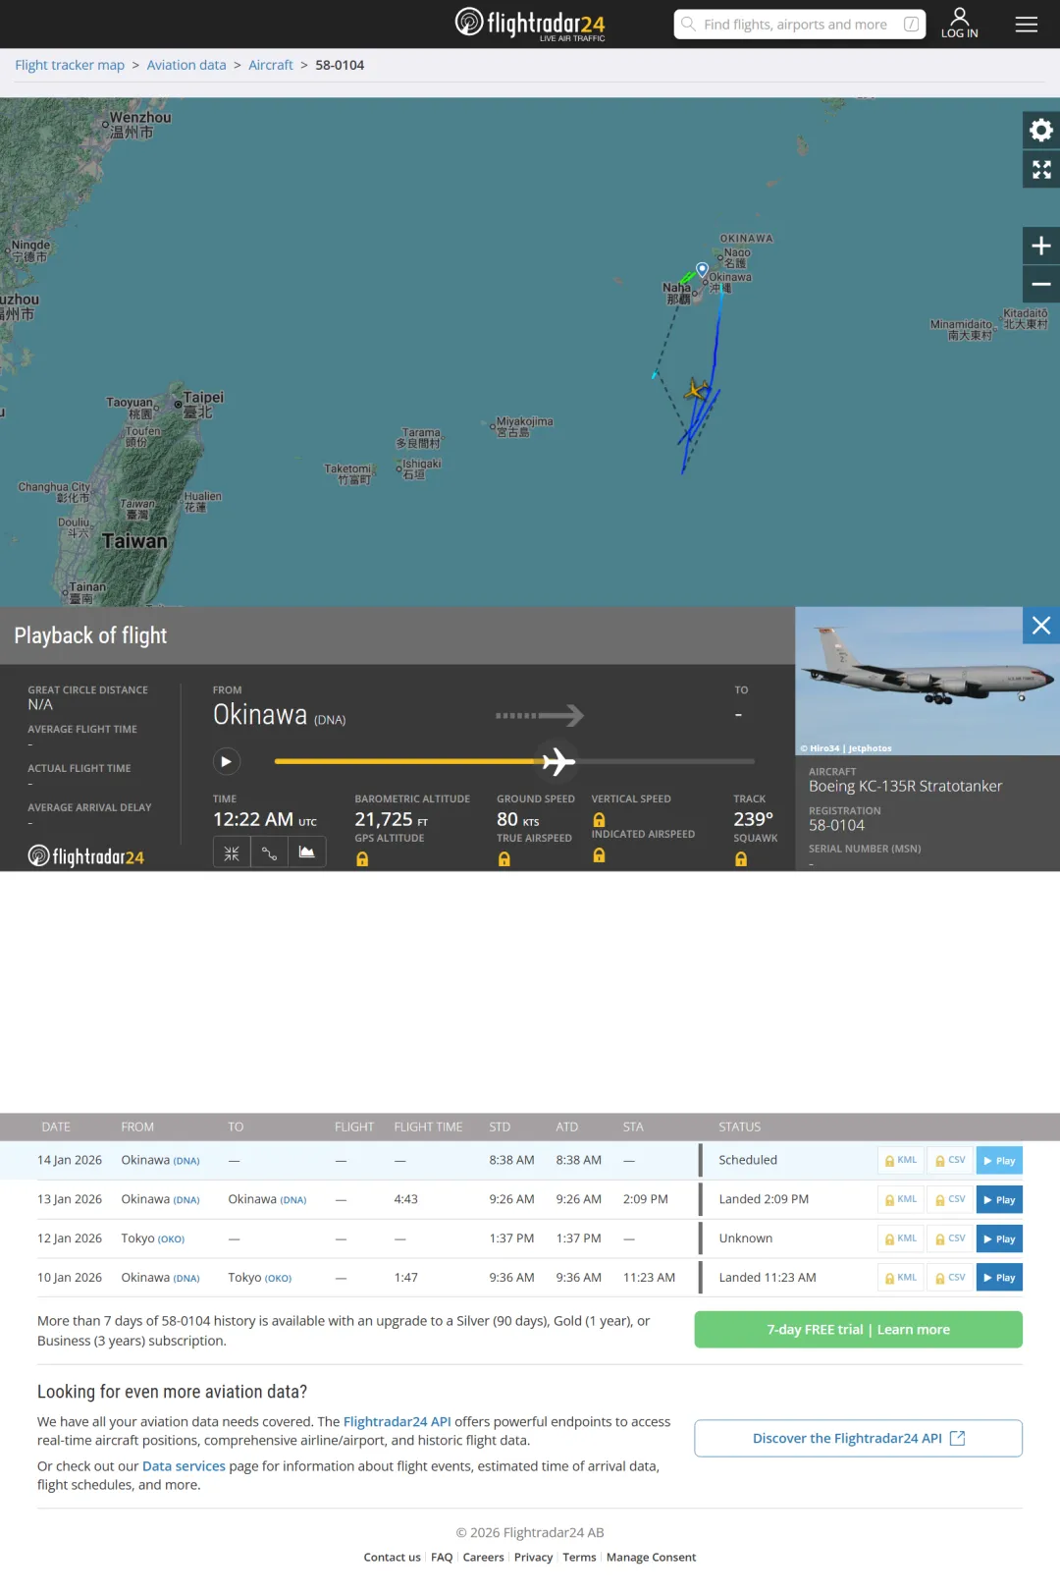Click the Vertical Speed lock icon

[x=599, y=820]
